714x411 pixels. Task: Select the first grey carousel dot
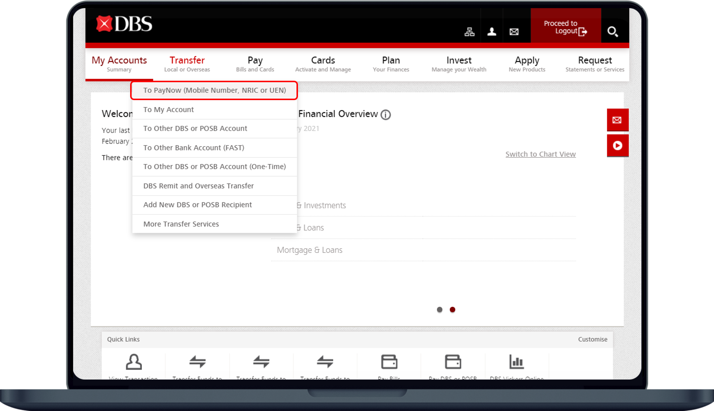(439, 310)
